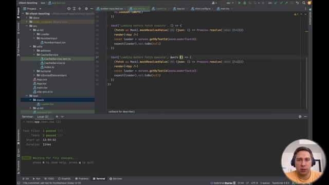
Task: Click the TypeScript version status entry
Action: [x=281, y=183]
